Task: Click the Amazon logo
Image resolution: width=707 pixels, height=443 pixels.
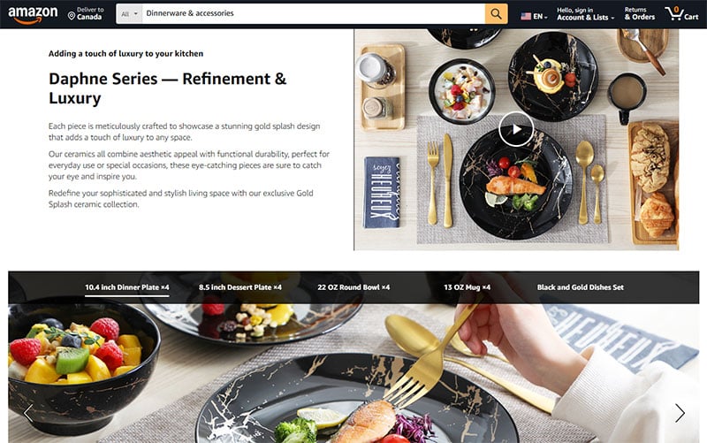Action: pyautogui.click(x=33, y=14)
